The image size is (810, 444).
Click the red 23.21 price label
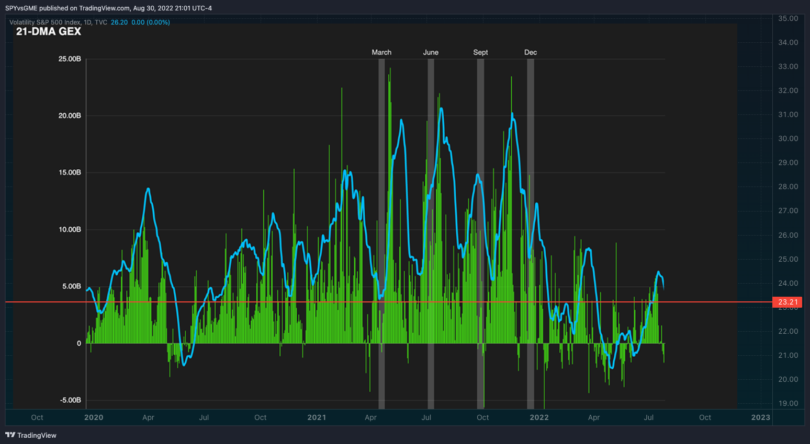[788, 302]
